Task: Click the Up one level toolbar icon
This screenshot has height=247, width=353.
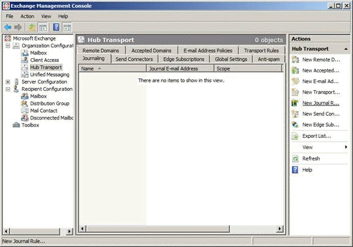Action: point(32,27)
